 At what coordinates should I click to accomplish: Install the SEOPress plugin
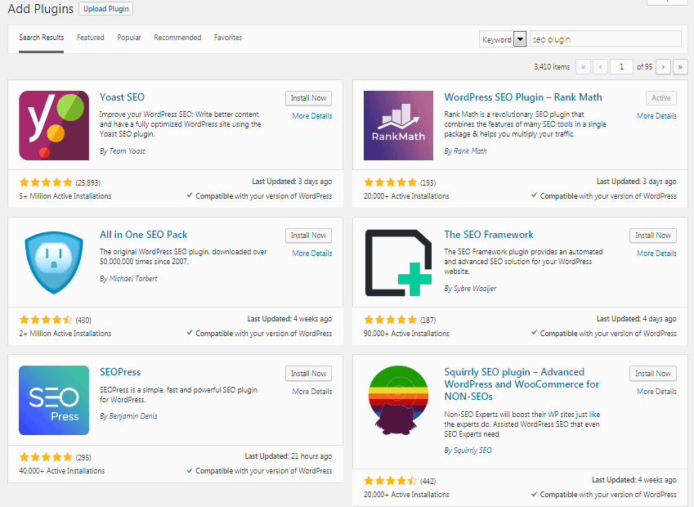tap(308, 373)
